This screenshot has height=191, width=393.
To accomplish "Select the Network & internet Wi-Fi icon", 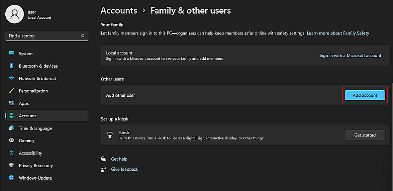I will tap(11, 79).
